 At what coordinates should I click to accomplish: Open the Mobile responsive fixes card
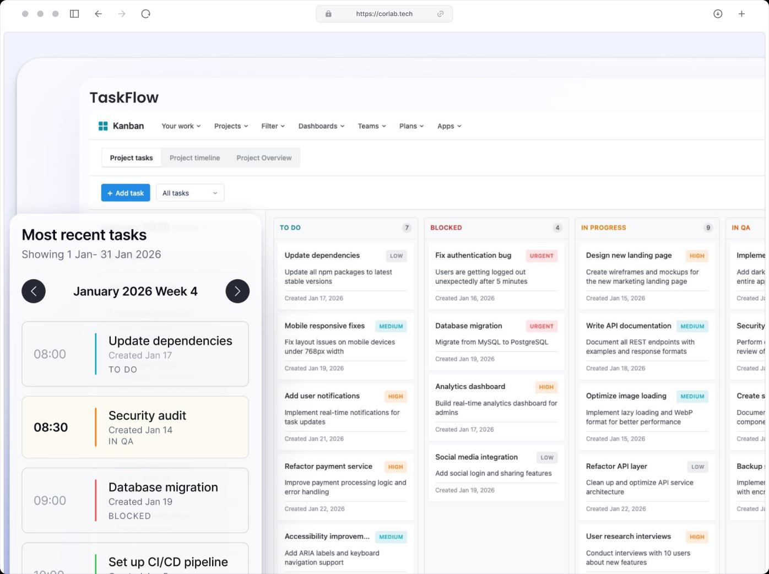[345, 346]
